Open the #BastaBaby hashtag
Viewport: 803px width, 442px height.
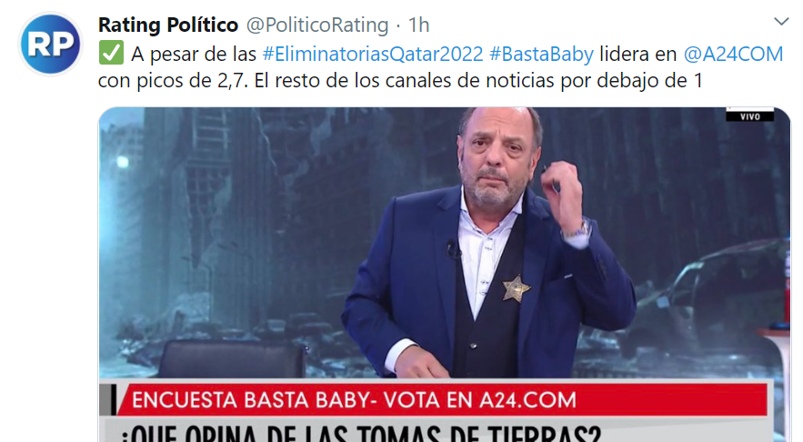541,54
